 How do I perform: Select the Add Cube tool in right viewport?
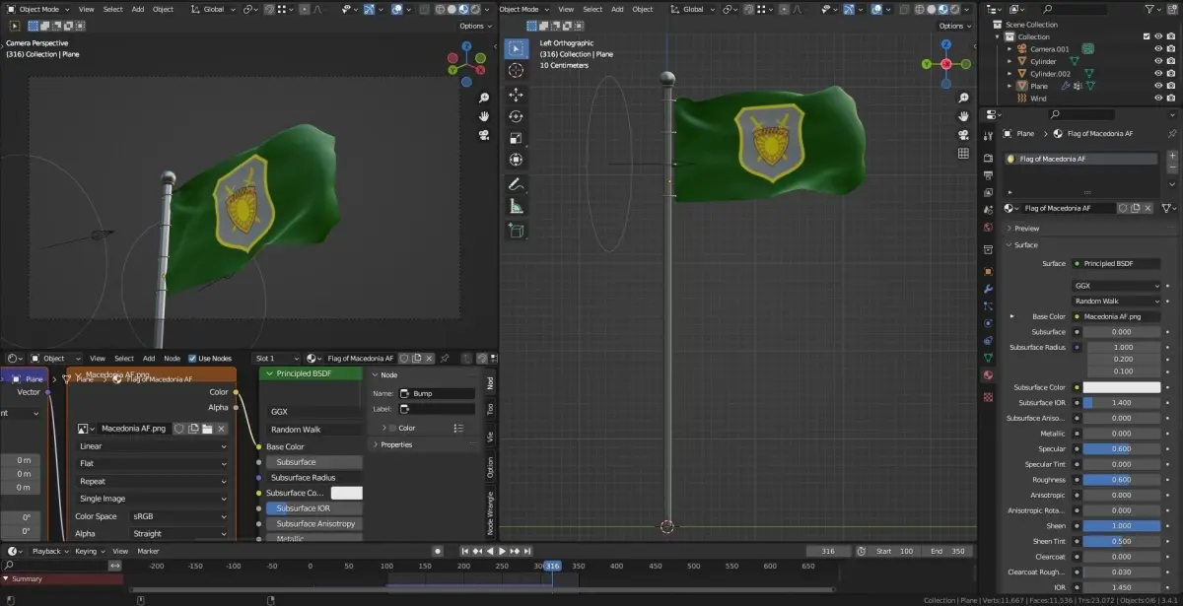coord(516,231)
